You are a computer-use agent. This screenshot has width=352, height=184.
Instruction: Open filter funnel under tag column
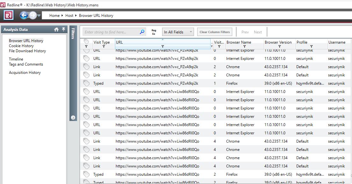click(x=86, y=46)
